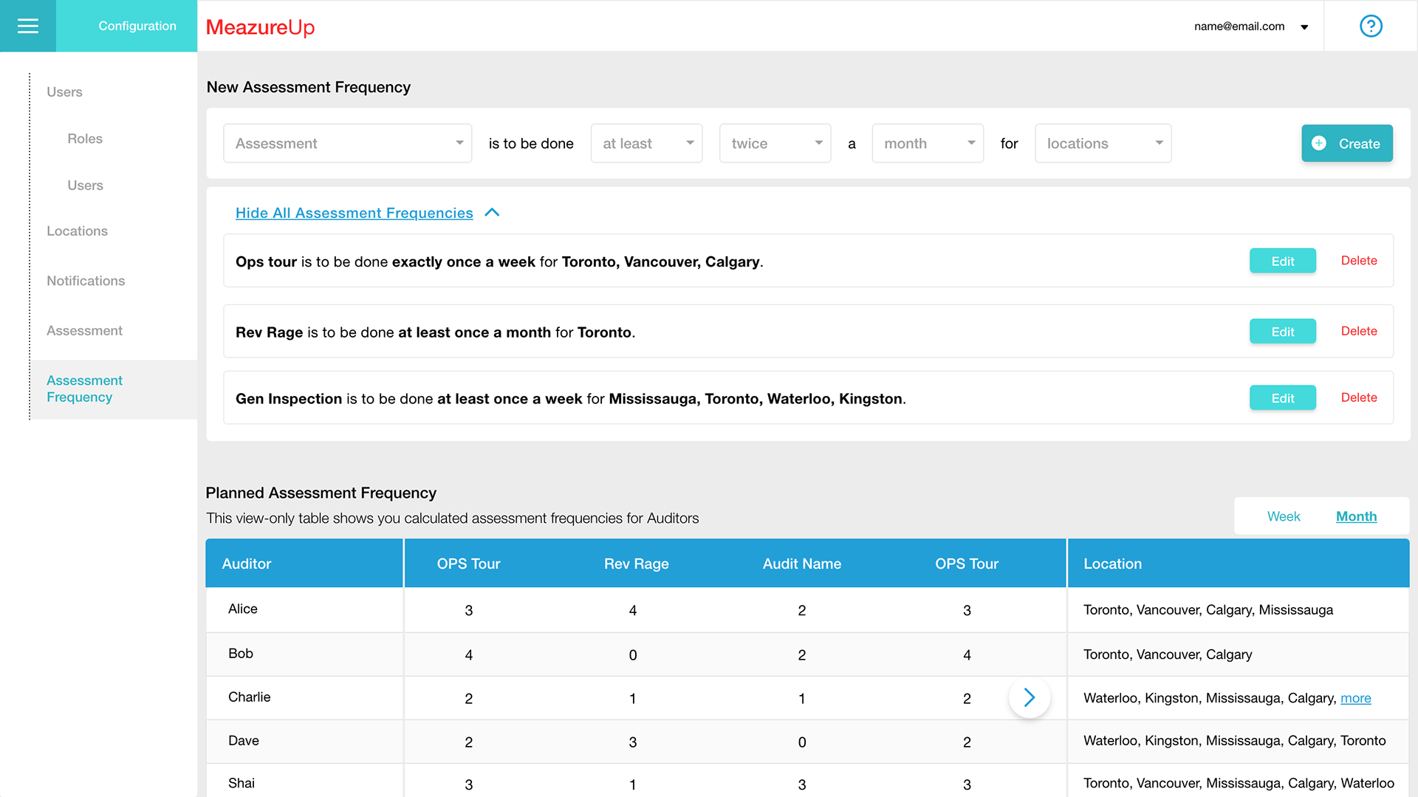This screenshot has height=797, width=1418.
Task: Click the Audit Name column header
Action: click(801, 564)
